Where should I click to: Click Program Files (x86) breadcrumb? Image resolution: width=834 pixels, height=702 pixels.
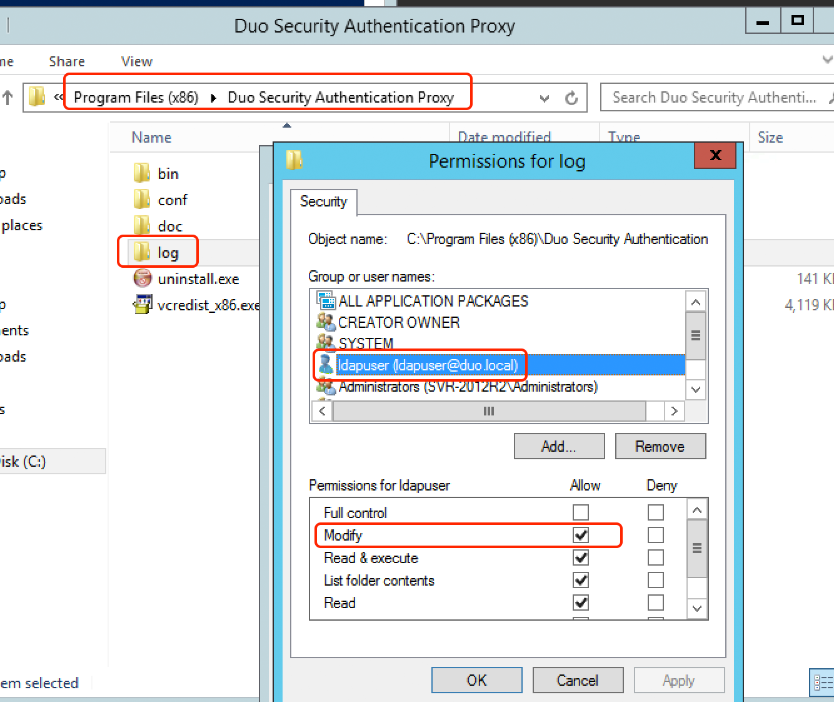(136, 98)
